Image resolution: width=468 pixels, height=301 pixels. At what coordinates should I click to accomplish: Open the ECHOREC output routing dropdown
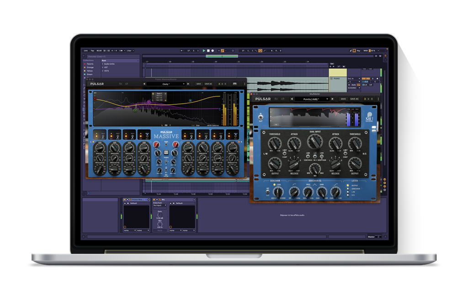354,88
